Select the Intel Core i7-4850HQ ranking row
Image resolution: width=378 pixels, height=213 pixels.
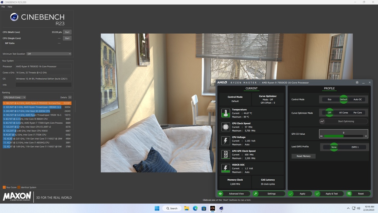[37, 142]
